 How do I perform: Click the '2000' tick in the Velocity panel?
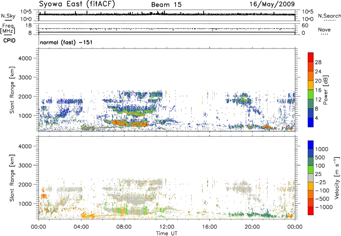point(25,184)
